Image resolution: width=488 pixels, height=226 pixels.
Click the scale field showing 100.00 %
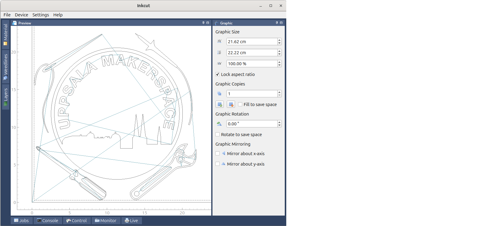tap(252, 64)
